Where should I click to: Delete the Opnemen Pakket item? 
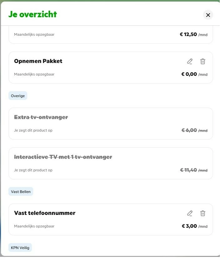[x=203, y=61]
